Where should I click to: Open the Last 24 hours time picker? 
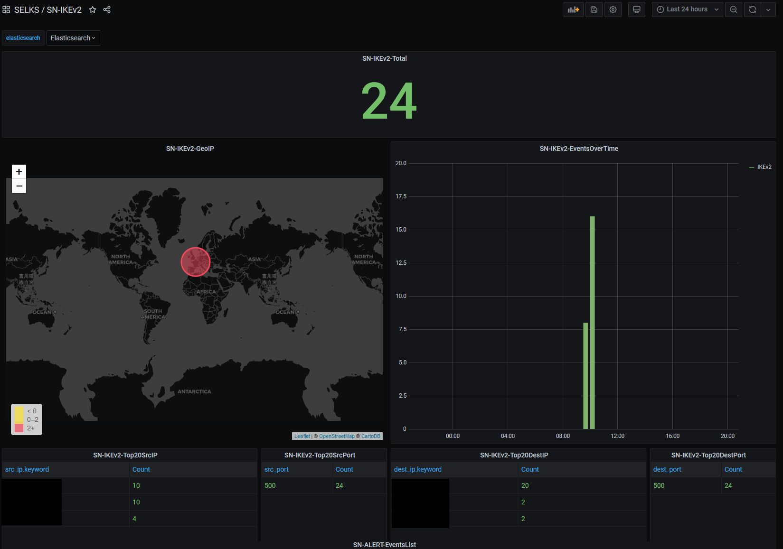pos(688,9)
